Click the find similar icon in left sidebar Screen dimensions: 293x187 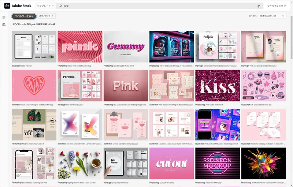coord(4,24)
